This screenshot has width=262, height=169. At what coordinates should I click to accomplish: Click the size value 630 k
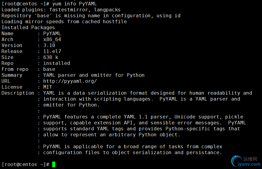[x=50, y=57]
